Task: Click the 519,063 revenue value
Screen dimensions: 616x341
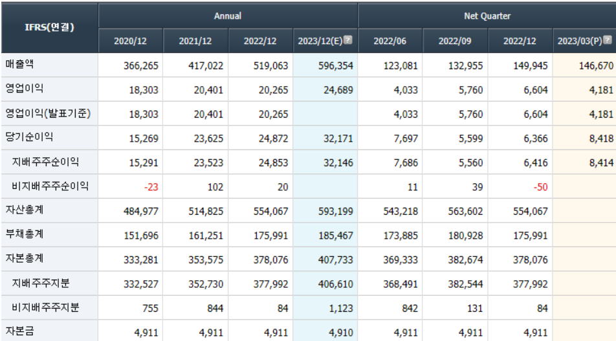Action: [270, 65]
